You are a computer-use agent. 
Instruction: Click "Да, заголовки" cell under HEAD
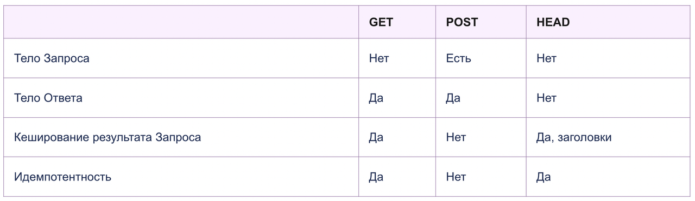pos(573,137)
